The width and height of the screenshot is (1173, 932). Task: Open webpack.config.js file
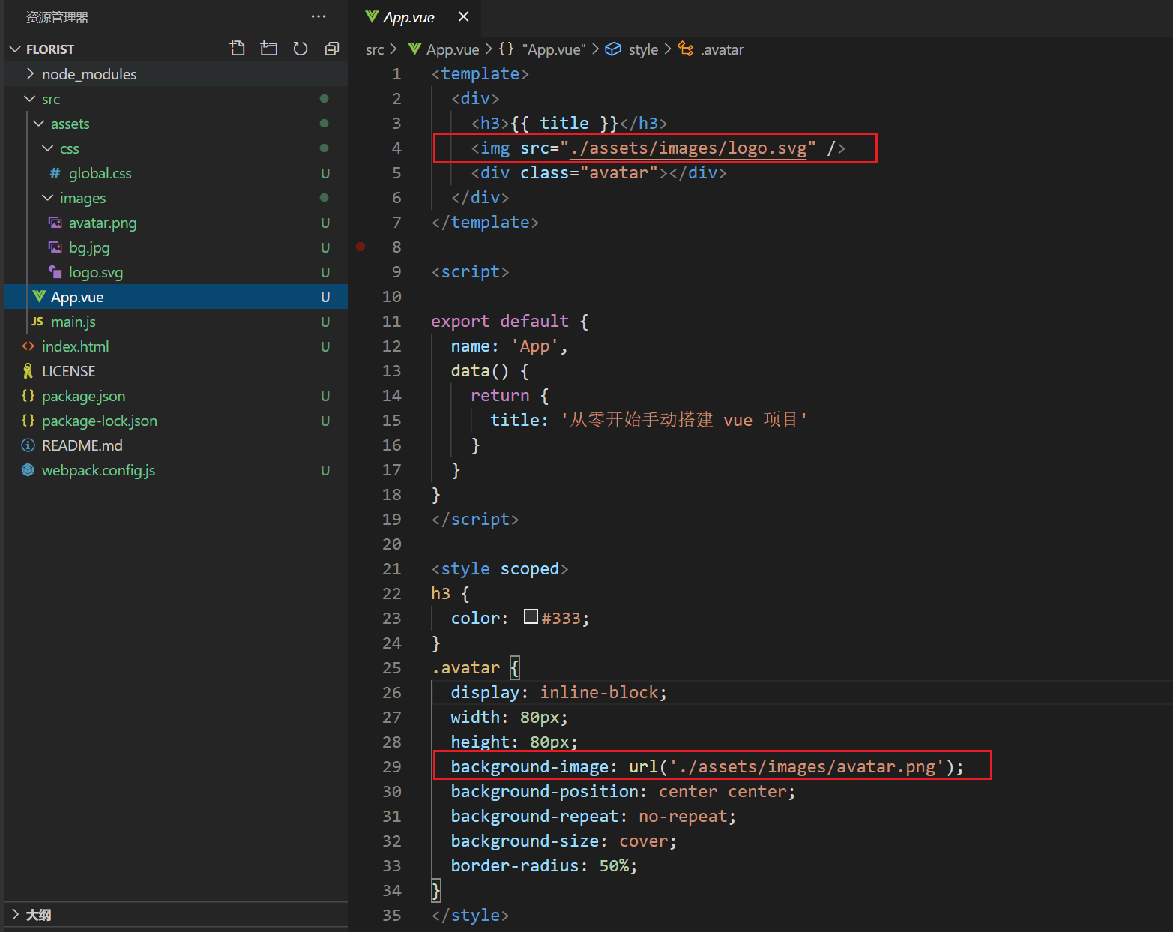pos(175,470)
